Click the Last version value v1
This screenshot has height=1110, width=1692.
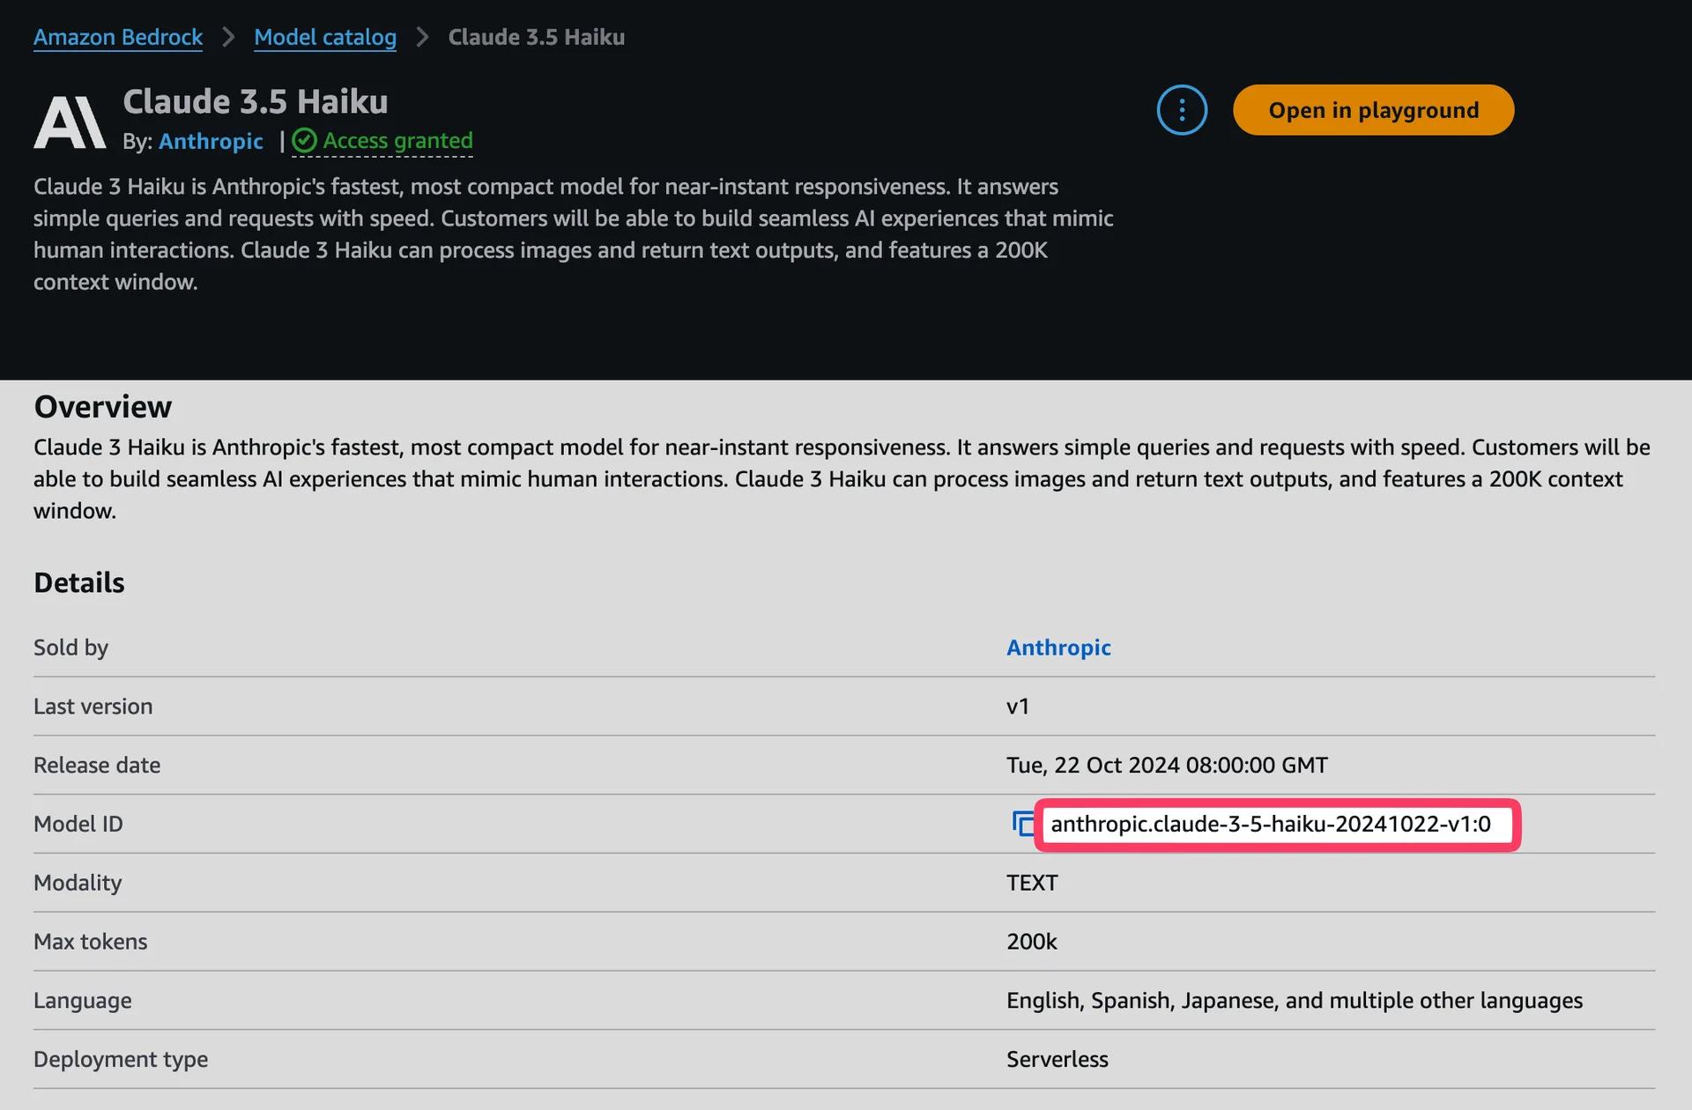[1018, 707]
